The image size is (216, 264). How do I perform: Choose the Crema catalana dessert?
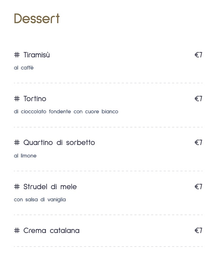click(x=51, y=231)
